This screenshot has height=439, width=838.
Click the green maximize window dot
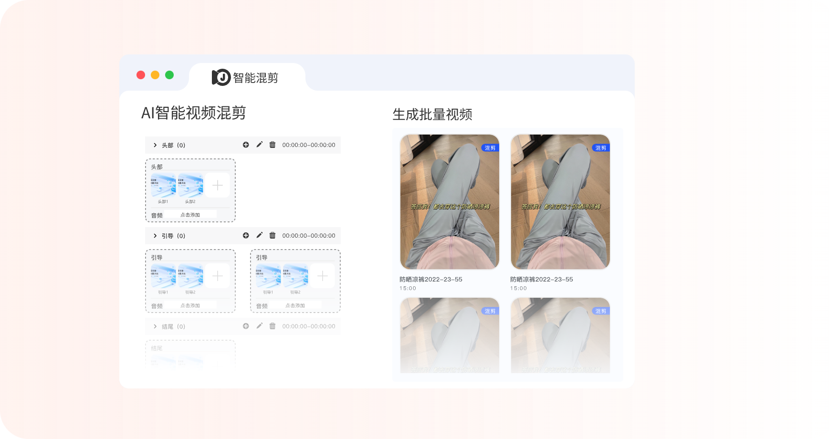(x=169, y=75)
